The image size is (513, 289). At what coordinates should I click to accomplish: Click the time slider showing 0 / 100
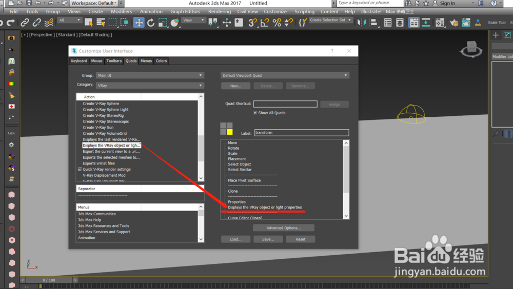coord(49,280)
